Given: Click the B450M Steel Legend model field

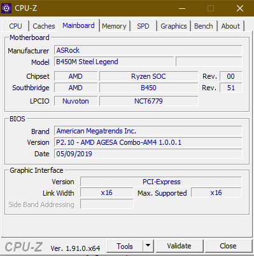Looking at the screenshot, I should (x=114, y=62).
